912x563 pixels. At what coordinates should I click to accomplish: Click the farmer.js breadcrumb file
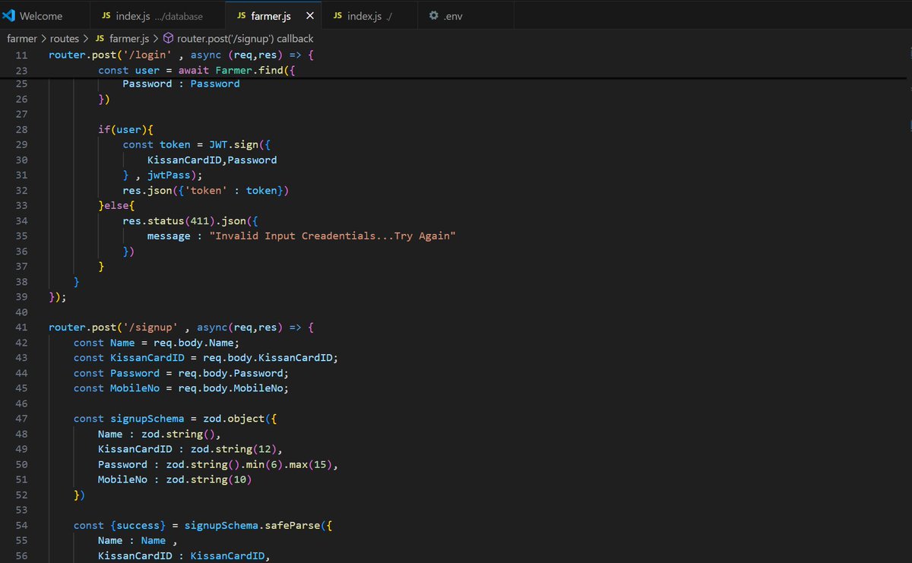tap(131, 39)
